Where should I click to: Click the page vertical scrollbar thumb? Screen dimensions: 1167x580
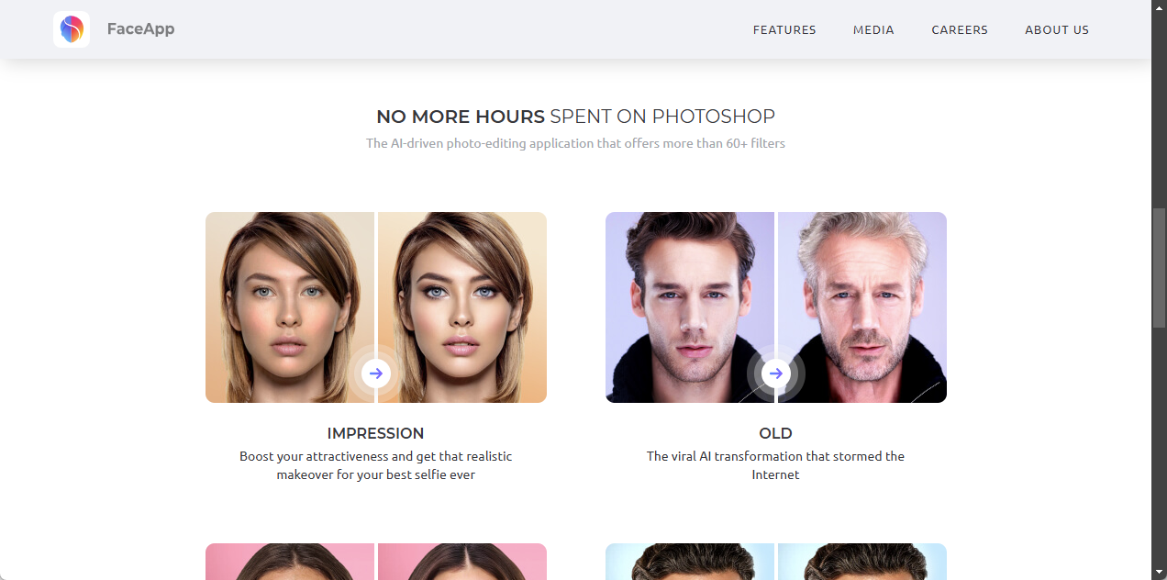(1159, 268)
